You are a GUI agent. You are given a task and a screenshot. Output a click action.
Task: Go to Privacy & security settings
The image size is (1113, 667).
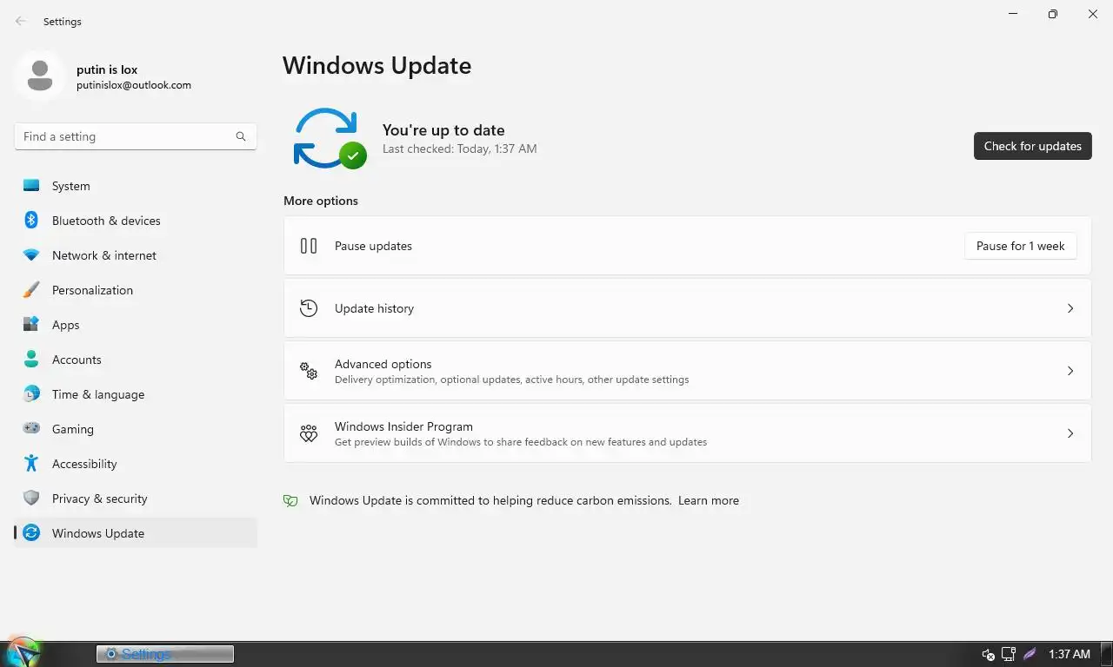[x=136, y=499]
